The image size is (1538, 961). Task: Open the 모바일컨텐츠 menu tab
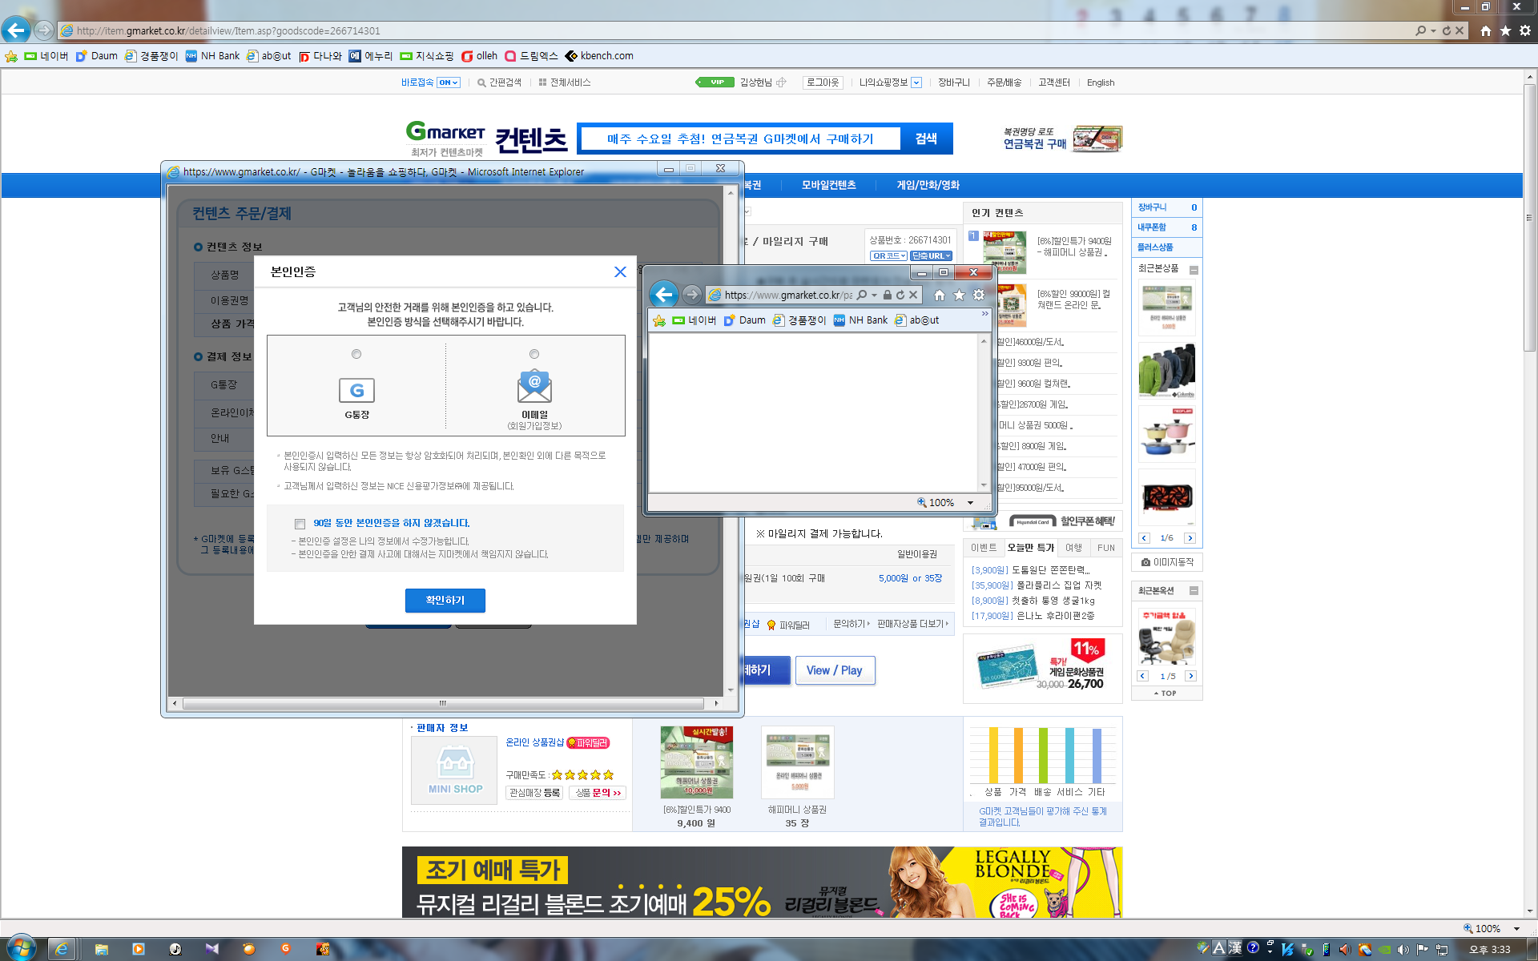[x=828, y=185]
